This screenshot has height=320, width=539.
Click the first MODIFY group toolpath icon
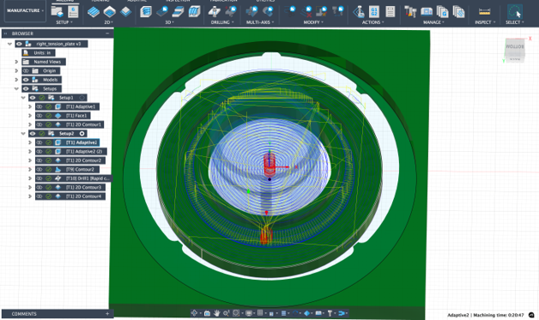point(290,12)
